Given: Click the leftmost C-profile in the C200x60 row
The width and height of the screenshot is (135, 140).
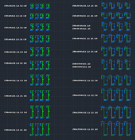Looking at the screenshot, I should pyautogui.click(x=32, y=65).
